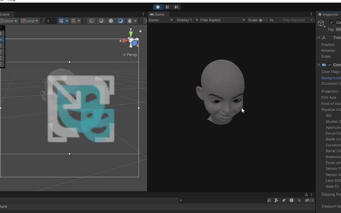
Task: Click the Position label in Transform
Action: tap(328, 45)
